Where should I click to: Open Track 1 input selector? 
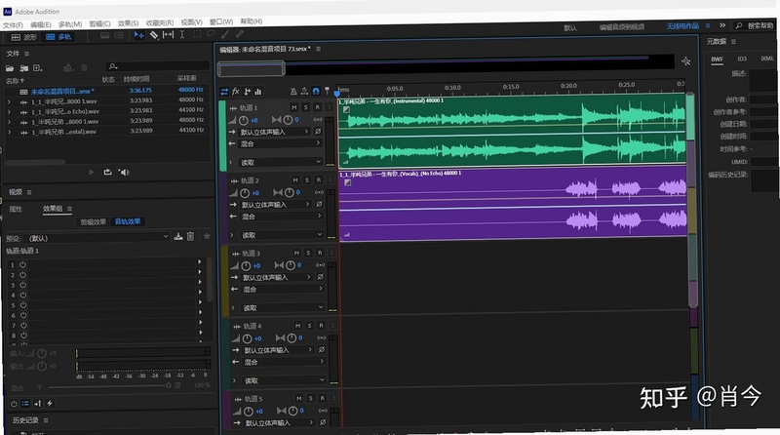click(x=274, y=132)
